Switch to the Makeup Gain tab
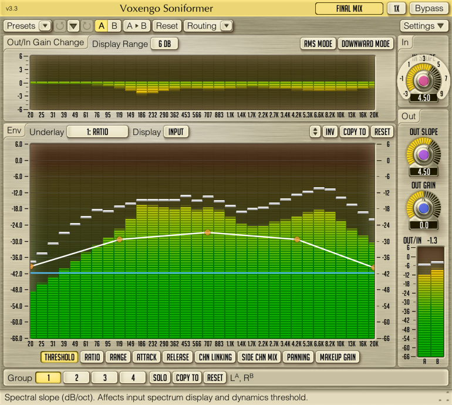This screenshot has width=452, height=405. [338, 356]
